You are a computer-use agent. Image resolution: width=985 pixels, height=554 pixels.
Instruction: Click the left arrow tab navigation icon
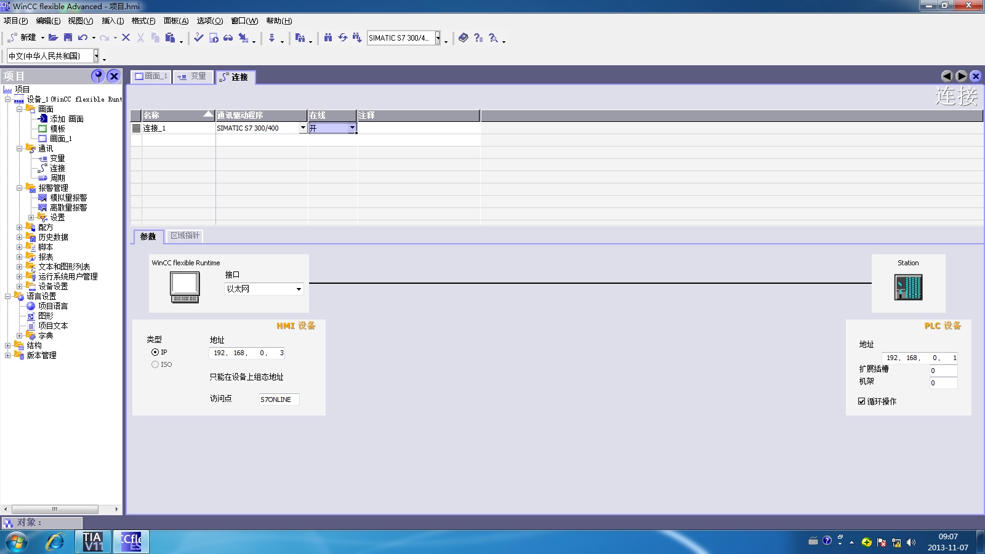947,76
